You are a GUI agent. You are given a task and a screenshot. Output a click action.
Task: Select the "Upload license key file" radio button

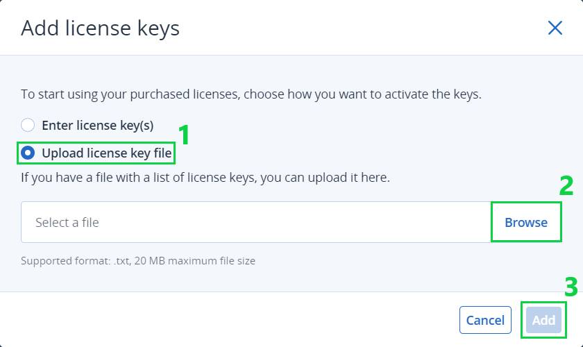[28, 153]
